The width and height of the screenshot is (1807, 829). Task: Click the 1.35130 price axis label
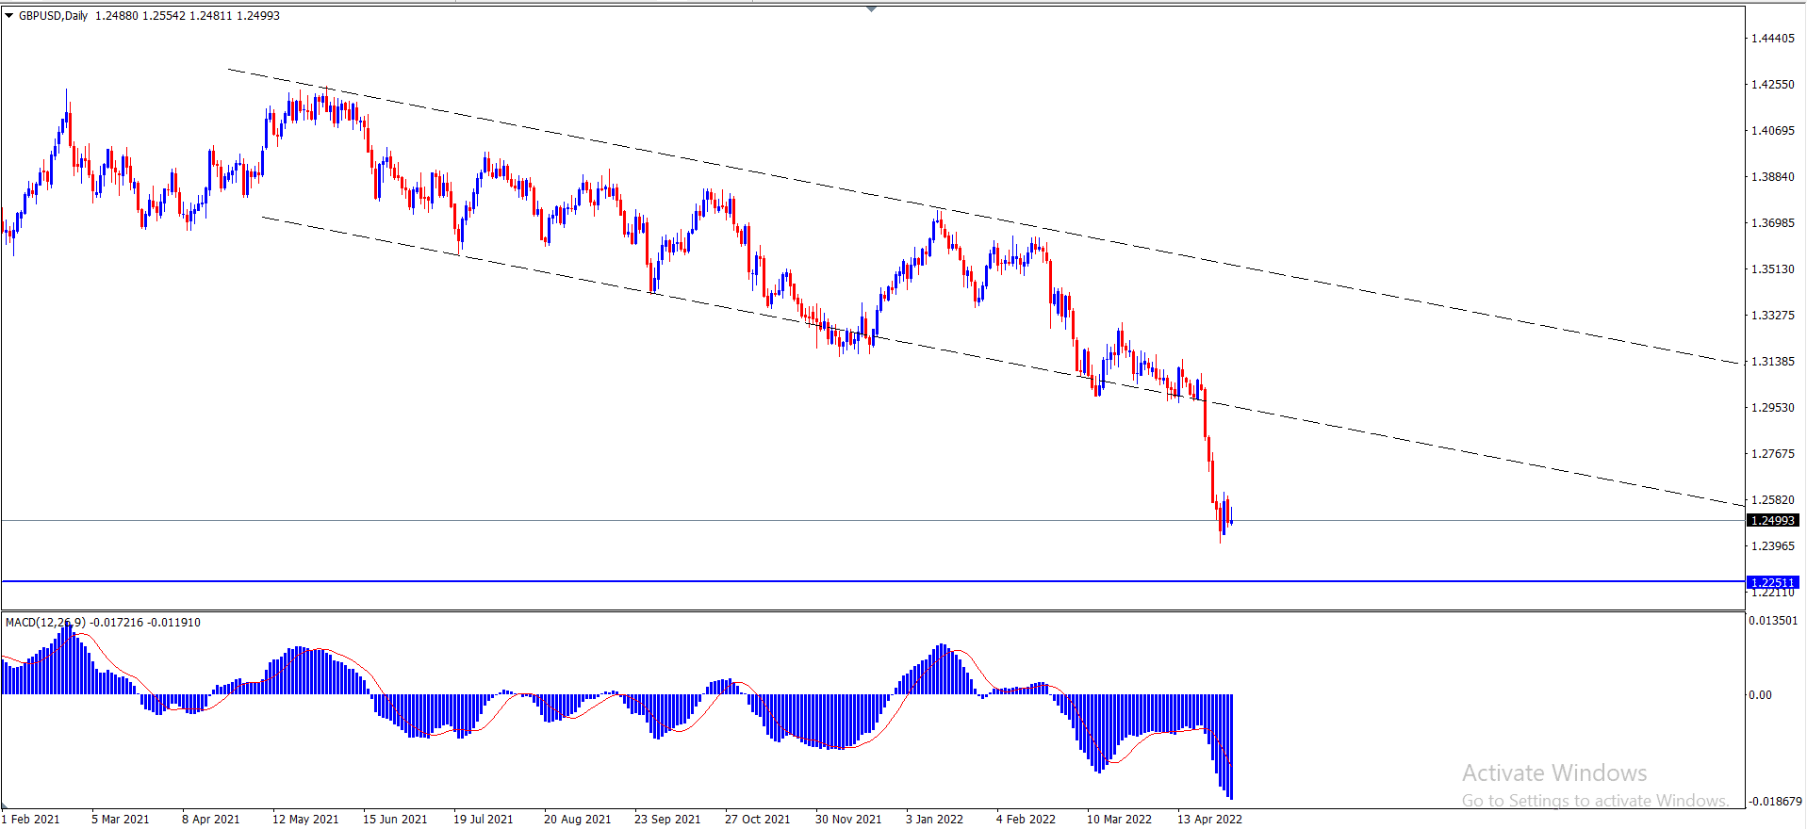pyautogui.click(x=1773, y=269)
